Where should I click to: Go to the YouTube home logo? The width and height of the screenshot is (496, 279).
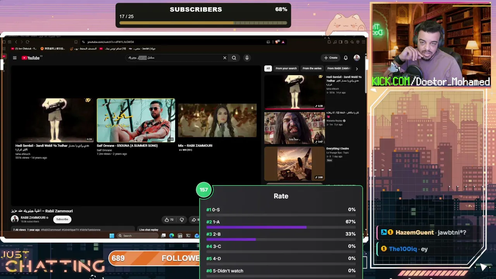[31, 58]
